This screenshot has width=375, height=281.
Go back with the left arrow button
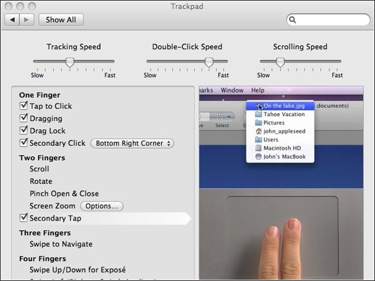click(12, 19)
